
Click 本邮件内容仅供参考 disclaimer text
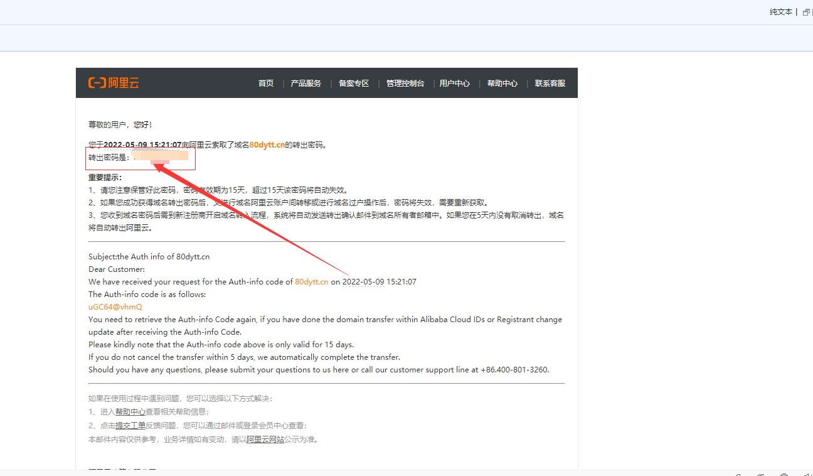[x=203, y=440]
